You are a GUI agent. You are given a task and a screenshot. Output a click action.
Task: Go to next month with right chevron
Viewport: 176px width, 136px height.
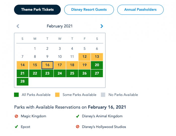point(102,26)
